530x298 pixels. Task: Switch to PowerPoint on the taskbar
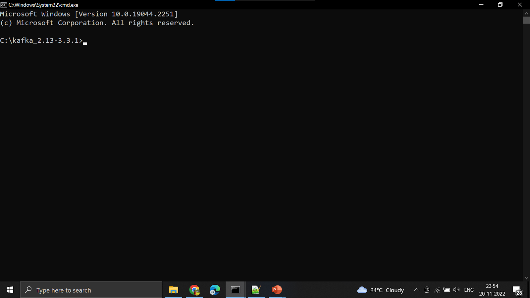[x=277, y=290]
